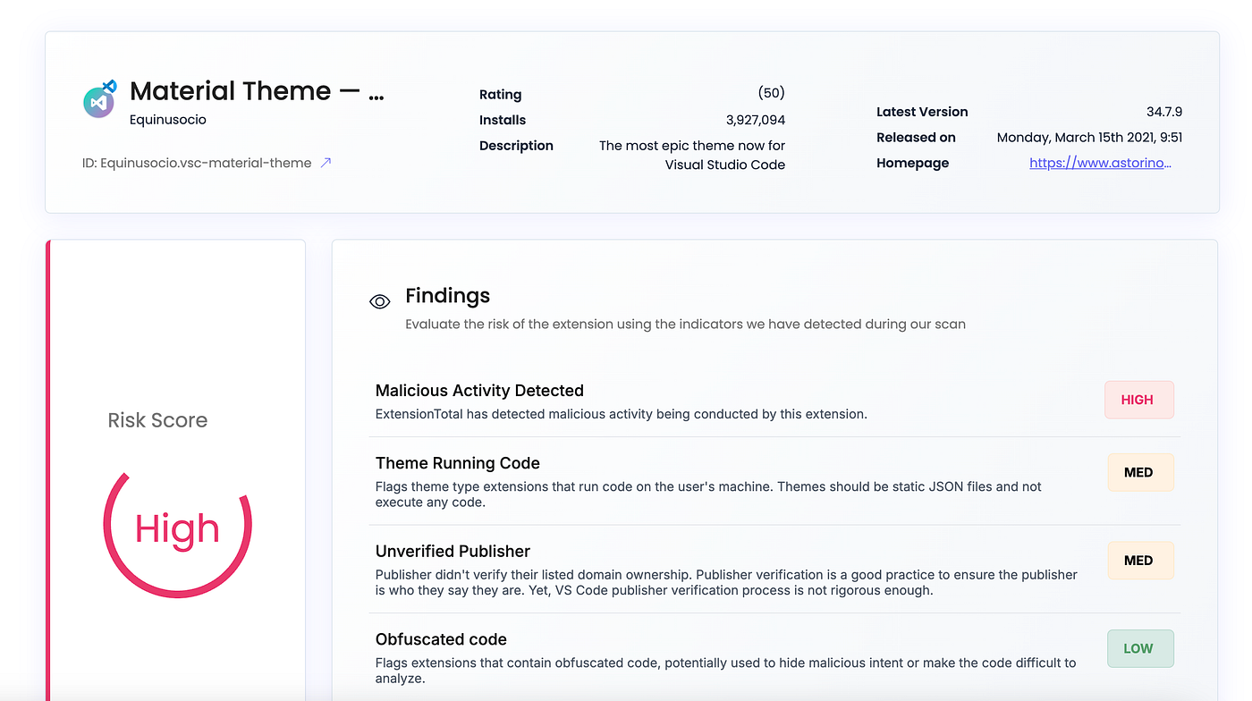Click the Material Theme extension logo icon

pyautogui.click(x=100, y=99)
